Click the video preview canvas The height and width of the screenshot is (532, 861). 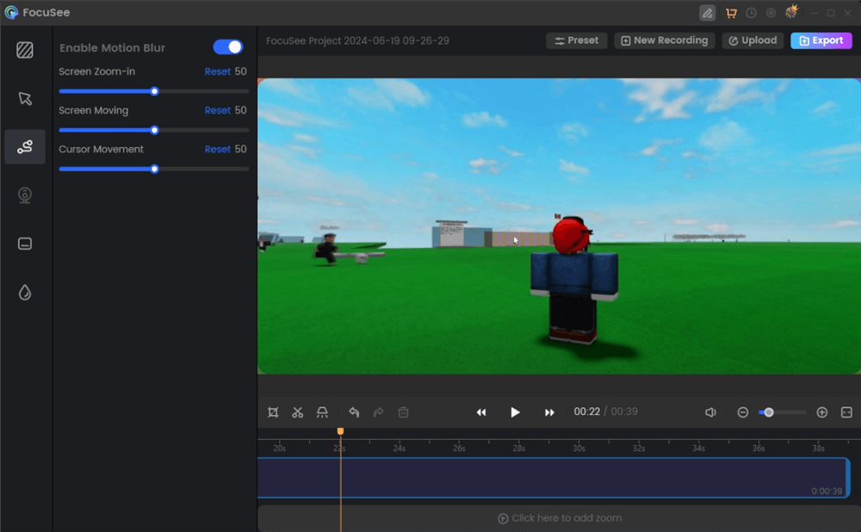559,226
